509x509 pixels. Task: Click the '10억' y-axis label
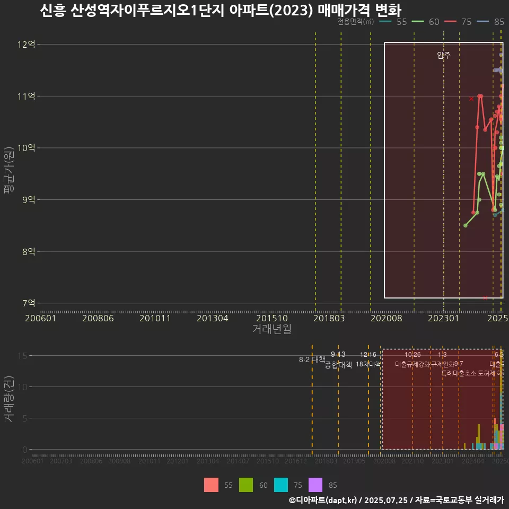pos(27,148)
